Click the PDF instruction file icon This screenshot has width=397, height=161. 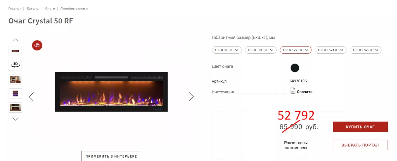point(293,91)
